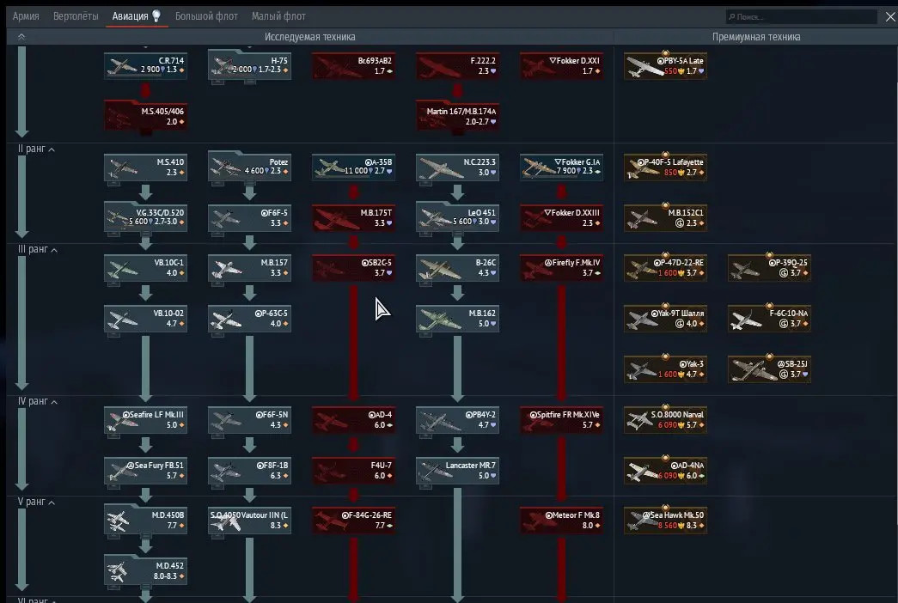Viewport: 898px width, 603px height.
Task: Select the Fokker G.IA card
Action: coord(561,167)
